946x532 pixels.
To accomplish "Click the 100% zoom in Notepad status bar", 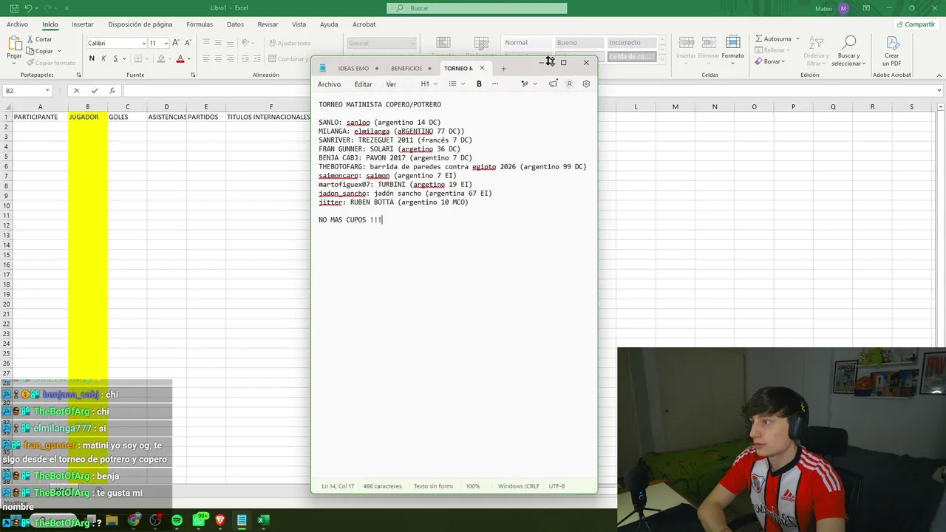I will (472, 486).
